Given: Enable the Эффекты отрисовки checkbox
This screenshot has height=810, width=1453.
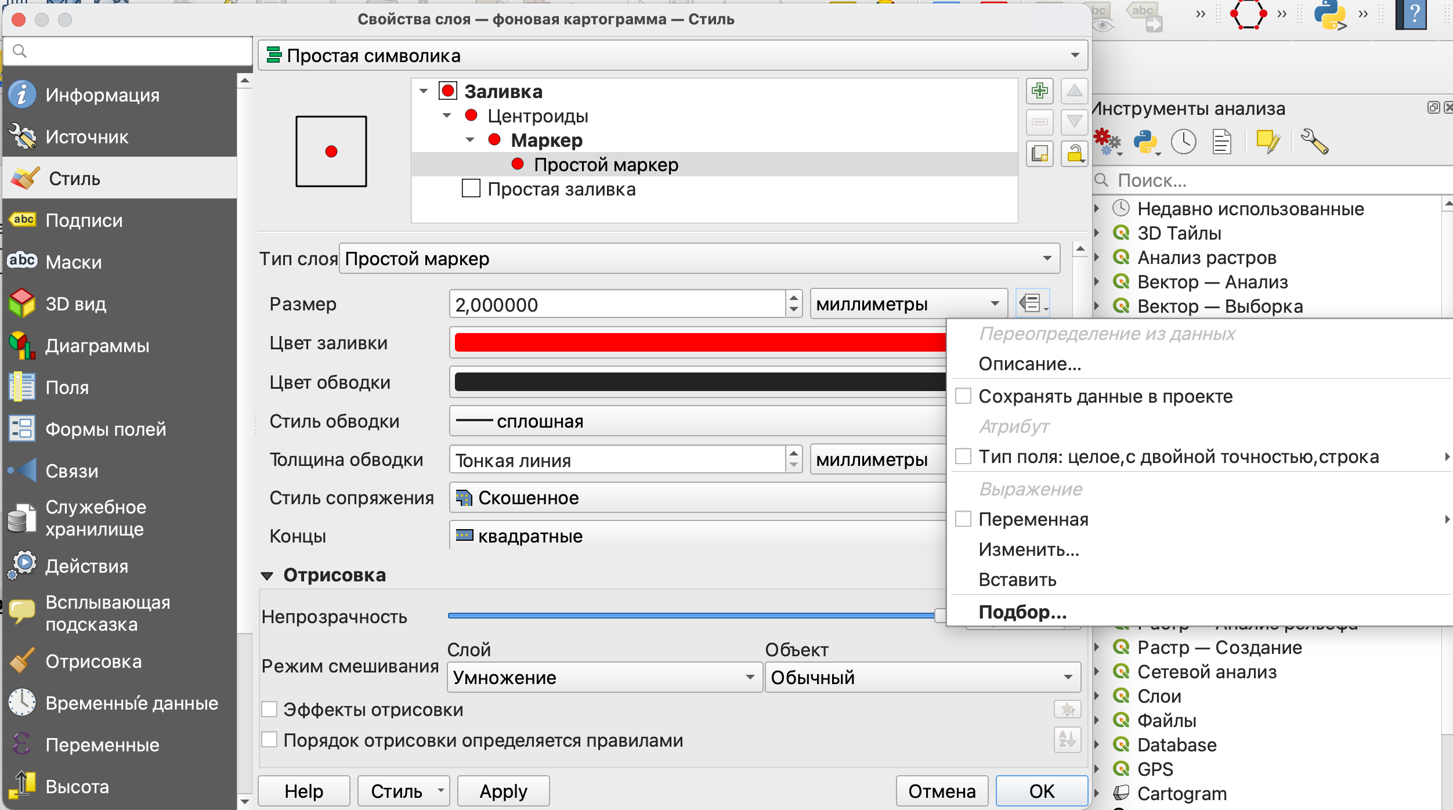Looking at the screenshot, I should (269, 709).
